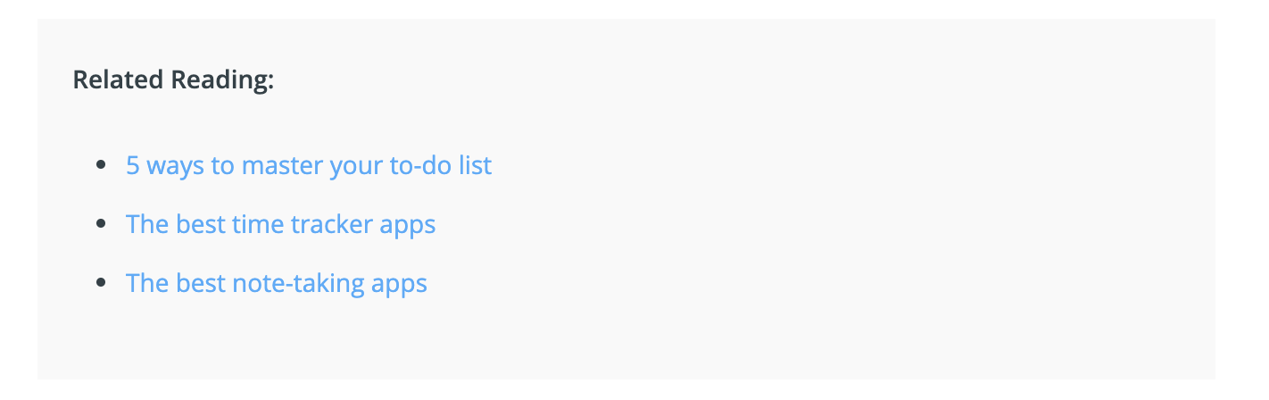Open the "5 ways to master your to-do list" link

click(x=309, y=166)
